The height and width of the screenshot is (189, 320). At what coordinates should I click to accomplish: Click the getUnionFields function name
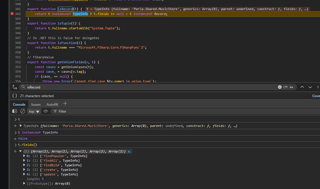(71, 62)
